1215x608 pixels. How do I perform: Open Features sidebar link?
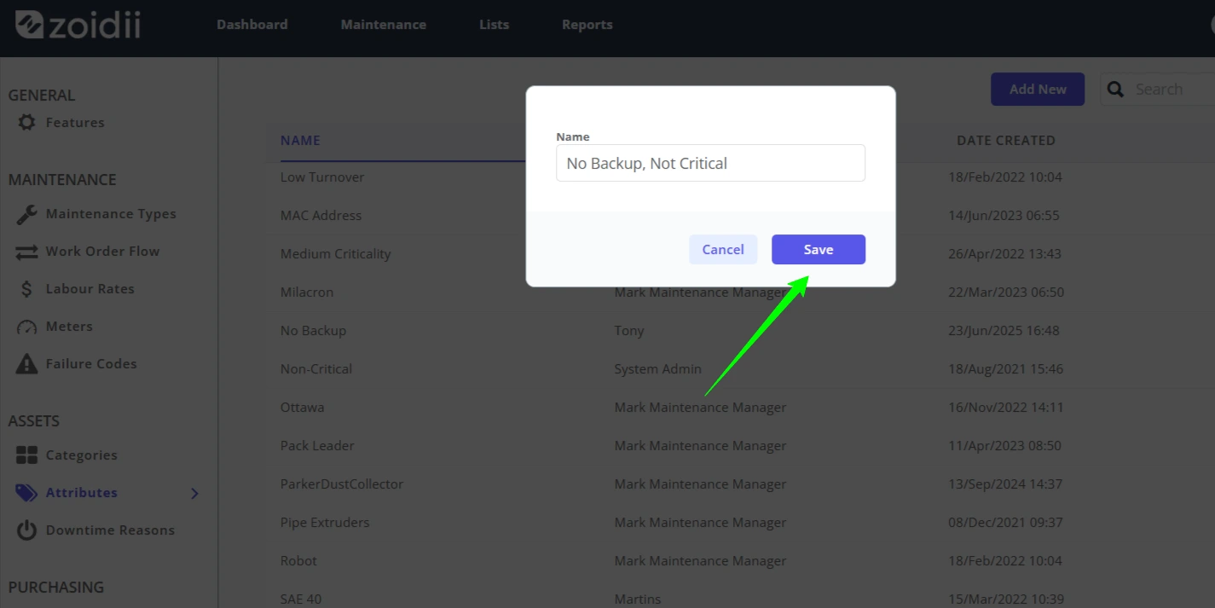point(75,123)
